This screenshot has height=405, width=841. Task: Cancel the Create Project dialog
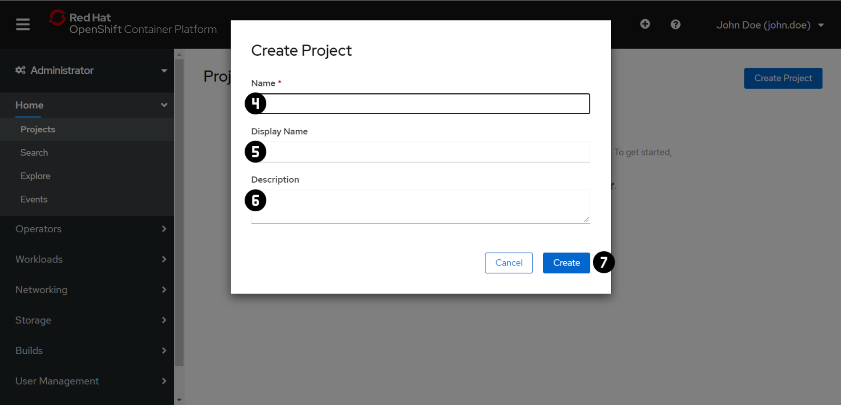509,263
